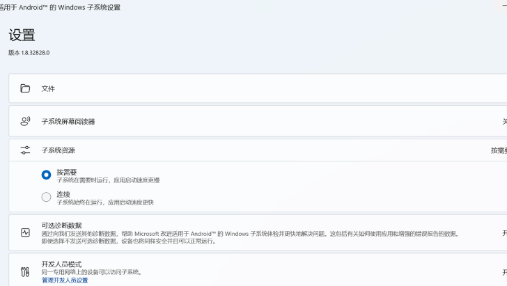Image resolution: width=507 pixels, height=286 pixels.
Task: Click the folder icon in the 文件 row
Action: (25, 88)
